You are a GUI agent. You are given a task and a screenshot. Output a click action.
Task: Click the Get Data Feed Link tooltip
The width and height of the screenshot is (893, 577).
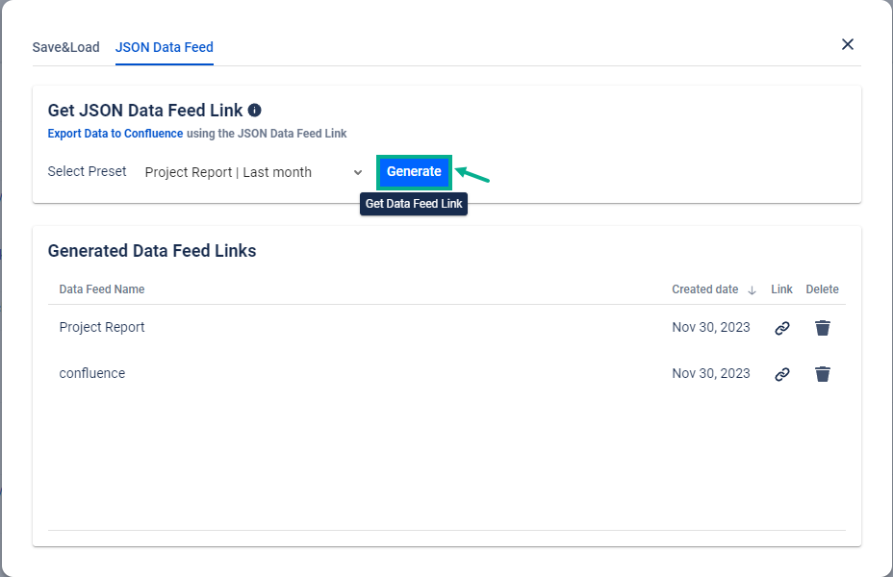pyautogui.click(x=413, y=204)
